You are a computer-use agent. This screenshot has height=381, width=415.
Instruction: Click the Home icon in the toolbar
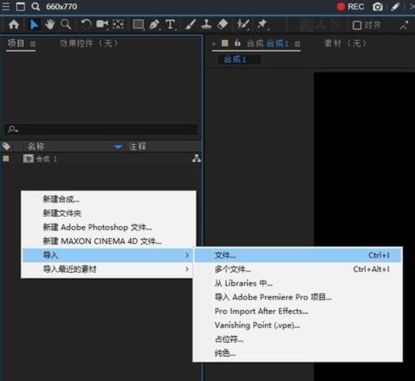(14, 25)
